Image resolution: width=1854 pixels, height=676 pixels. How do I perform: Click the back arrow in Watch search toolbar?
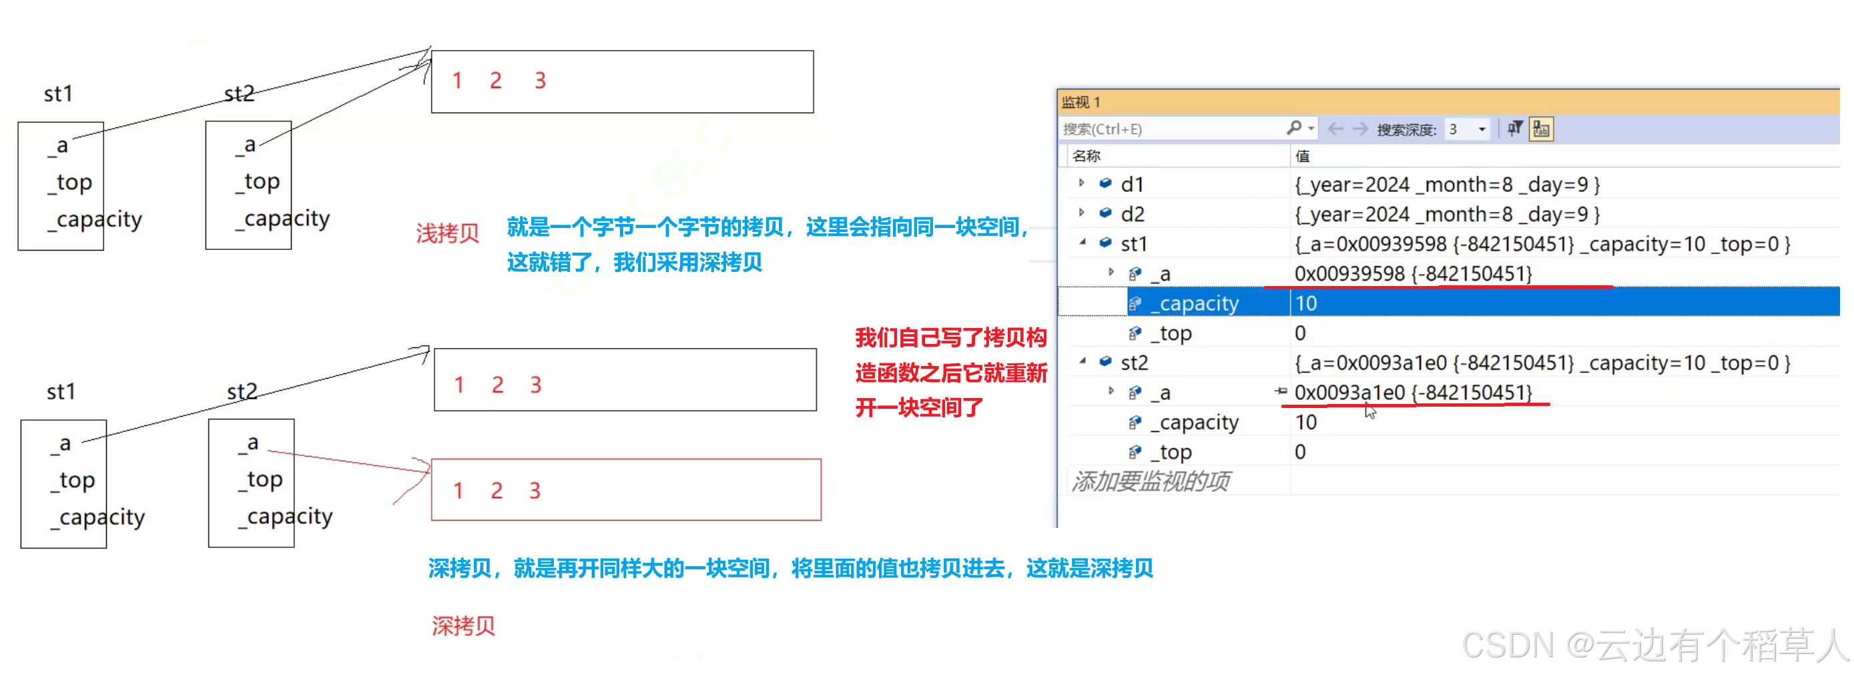(x=1336, y=129)
